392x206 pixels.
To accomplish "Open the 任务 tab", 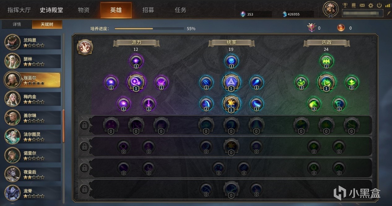I will coord(180,10).
